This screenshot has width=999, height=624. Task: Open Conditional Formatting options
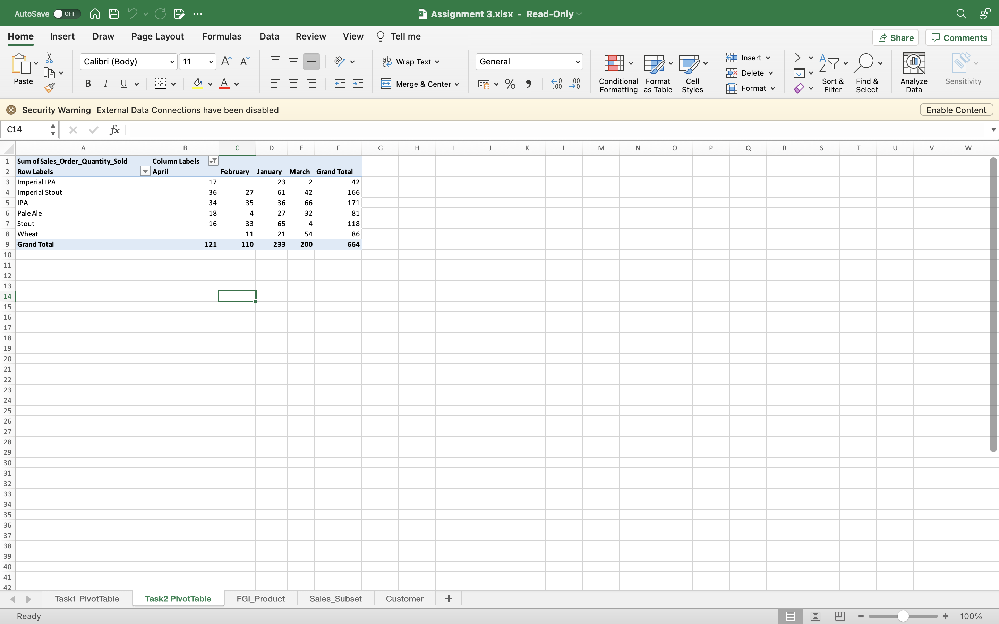coord(617,73)
